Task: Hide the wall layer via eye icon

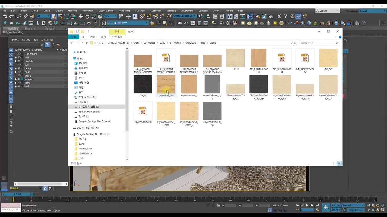Action: coord(19,86)
